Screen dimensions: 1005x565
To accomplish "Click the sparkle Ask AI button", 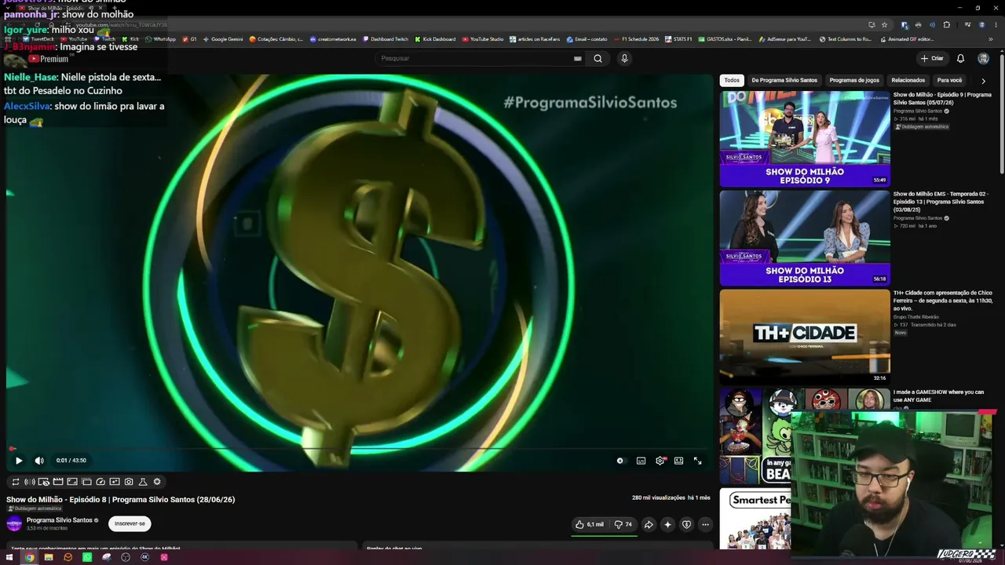I will (x=667, y=524).
